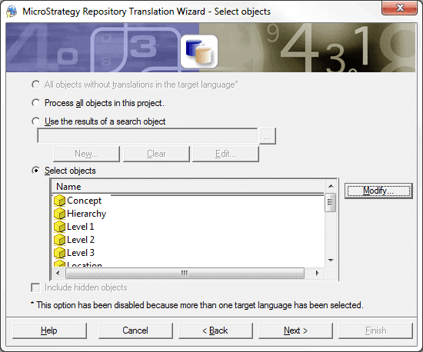Viewport: 423px width, 352px height.
Task: Click the vertical scrollbar thumb of object list
Action: pyautogui.click(x=331, y=202)
